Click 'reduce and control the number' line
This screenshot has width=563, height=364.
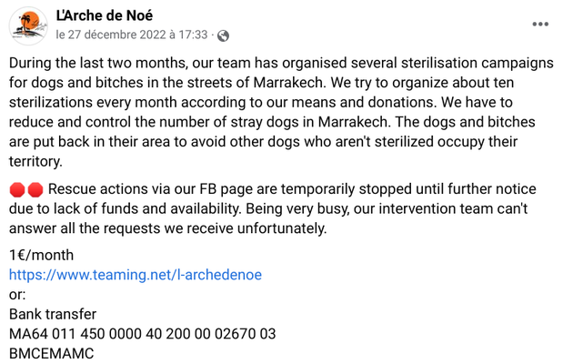pyautogui.click(x=272, y=122)
